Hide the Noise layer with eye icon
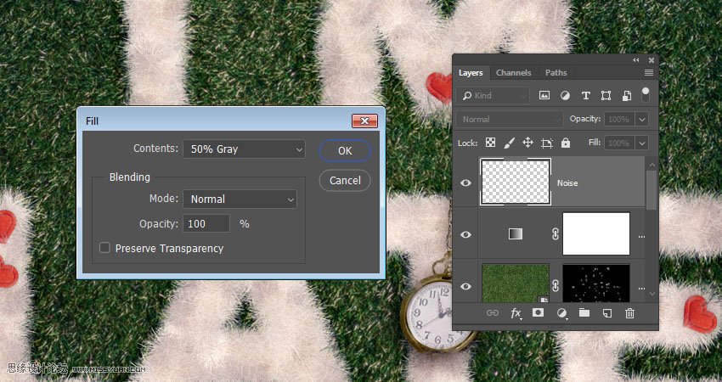 [x=465, y=183]
